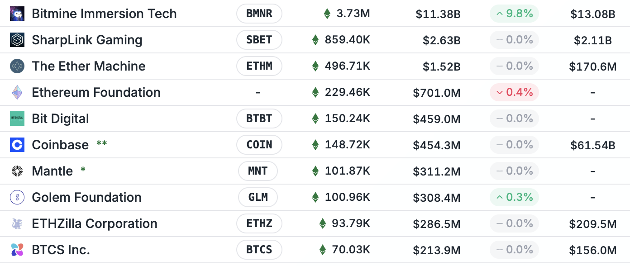The height and width of the screenshot is (266, 630).
Task: Click the Ether icon beside 3.73M
Action: click(x=327, y=14)
